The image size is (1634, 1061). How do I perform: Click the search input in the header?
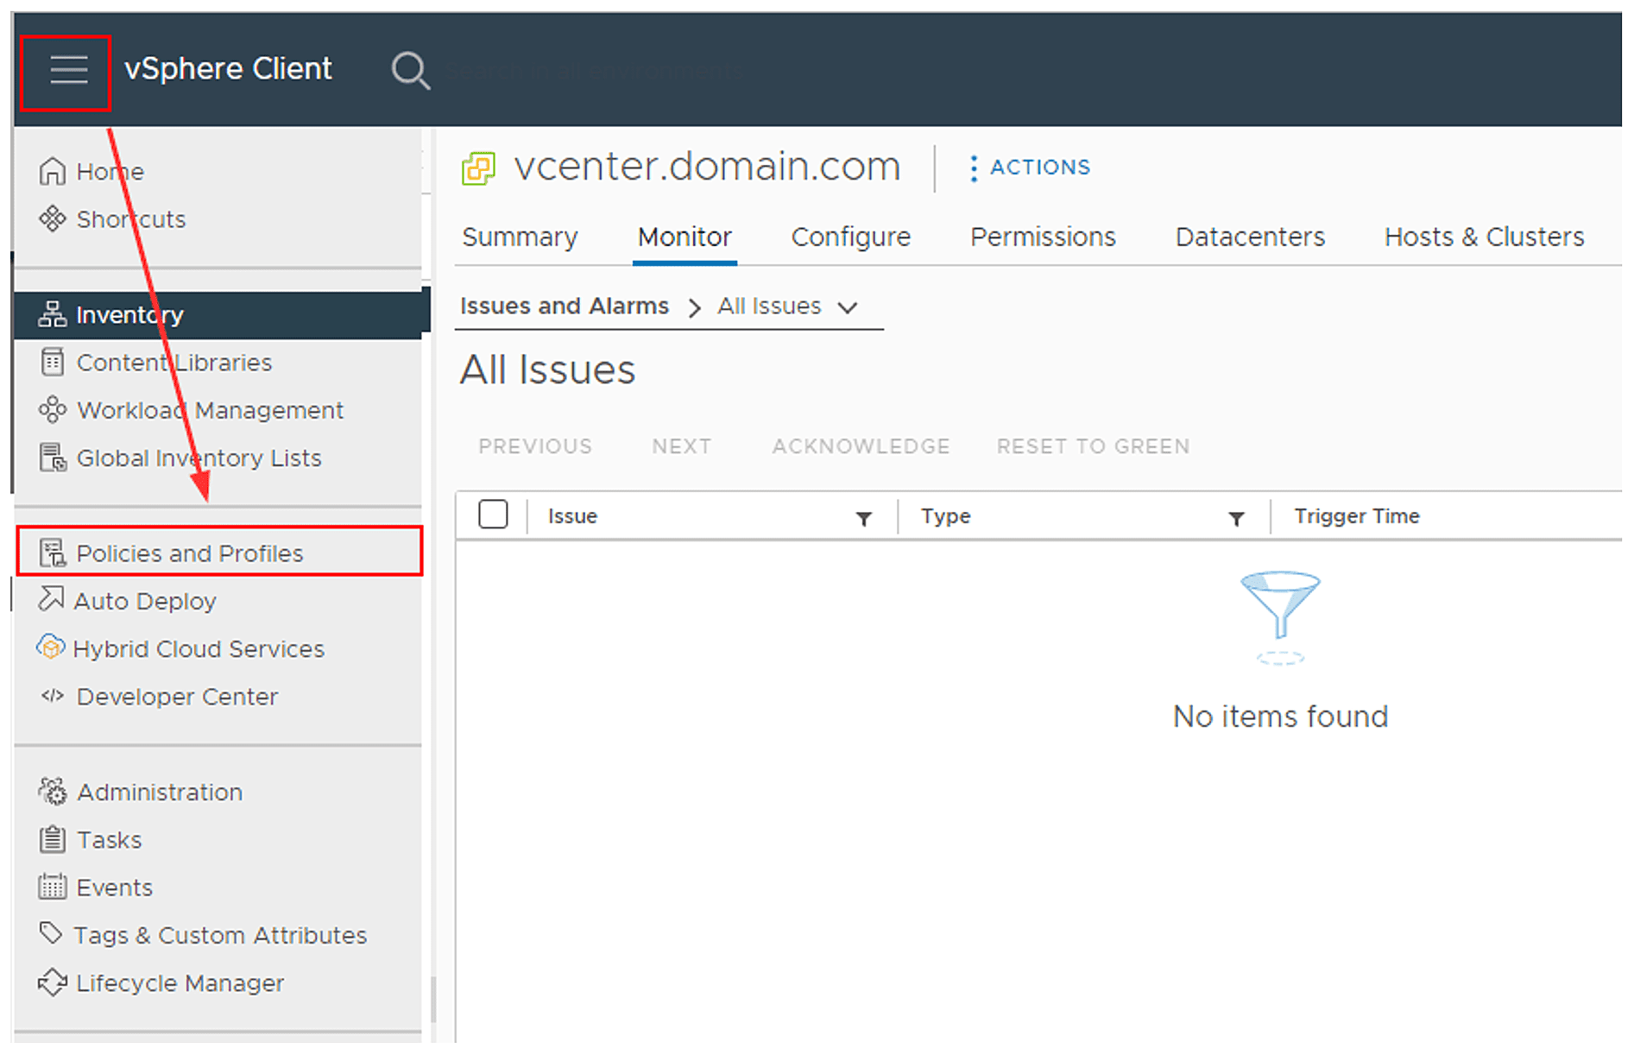pos(596,70)
